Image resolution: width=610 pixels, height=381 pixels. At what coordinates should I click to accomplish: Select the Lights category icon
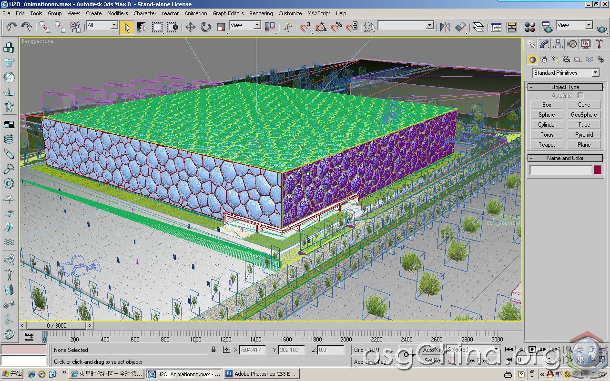pos(555,60)
